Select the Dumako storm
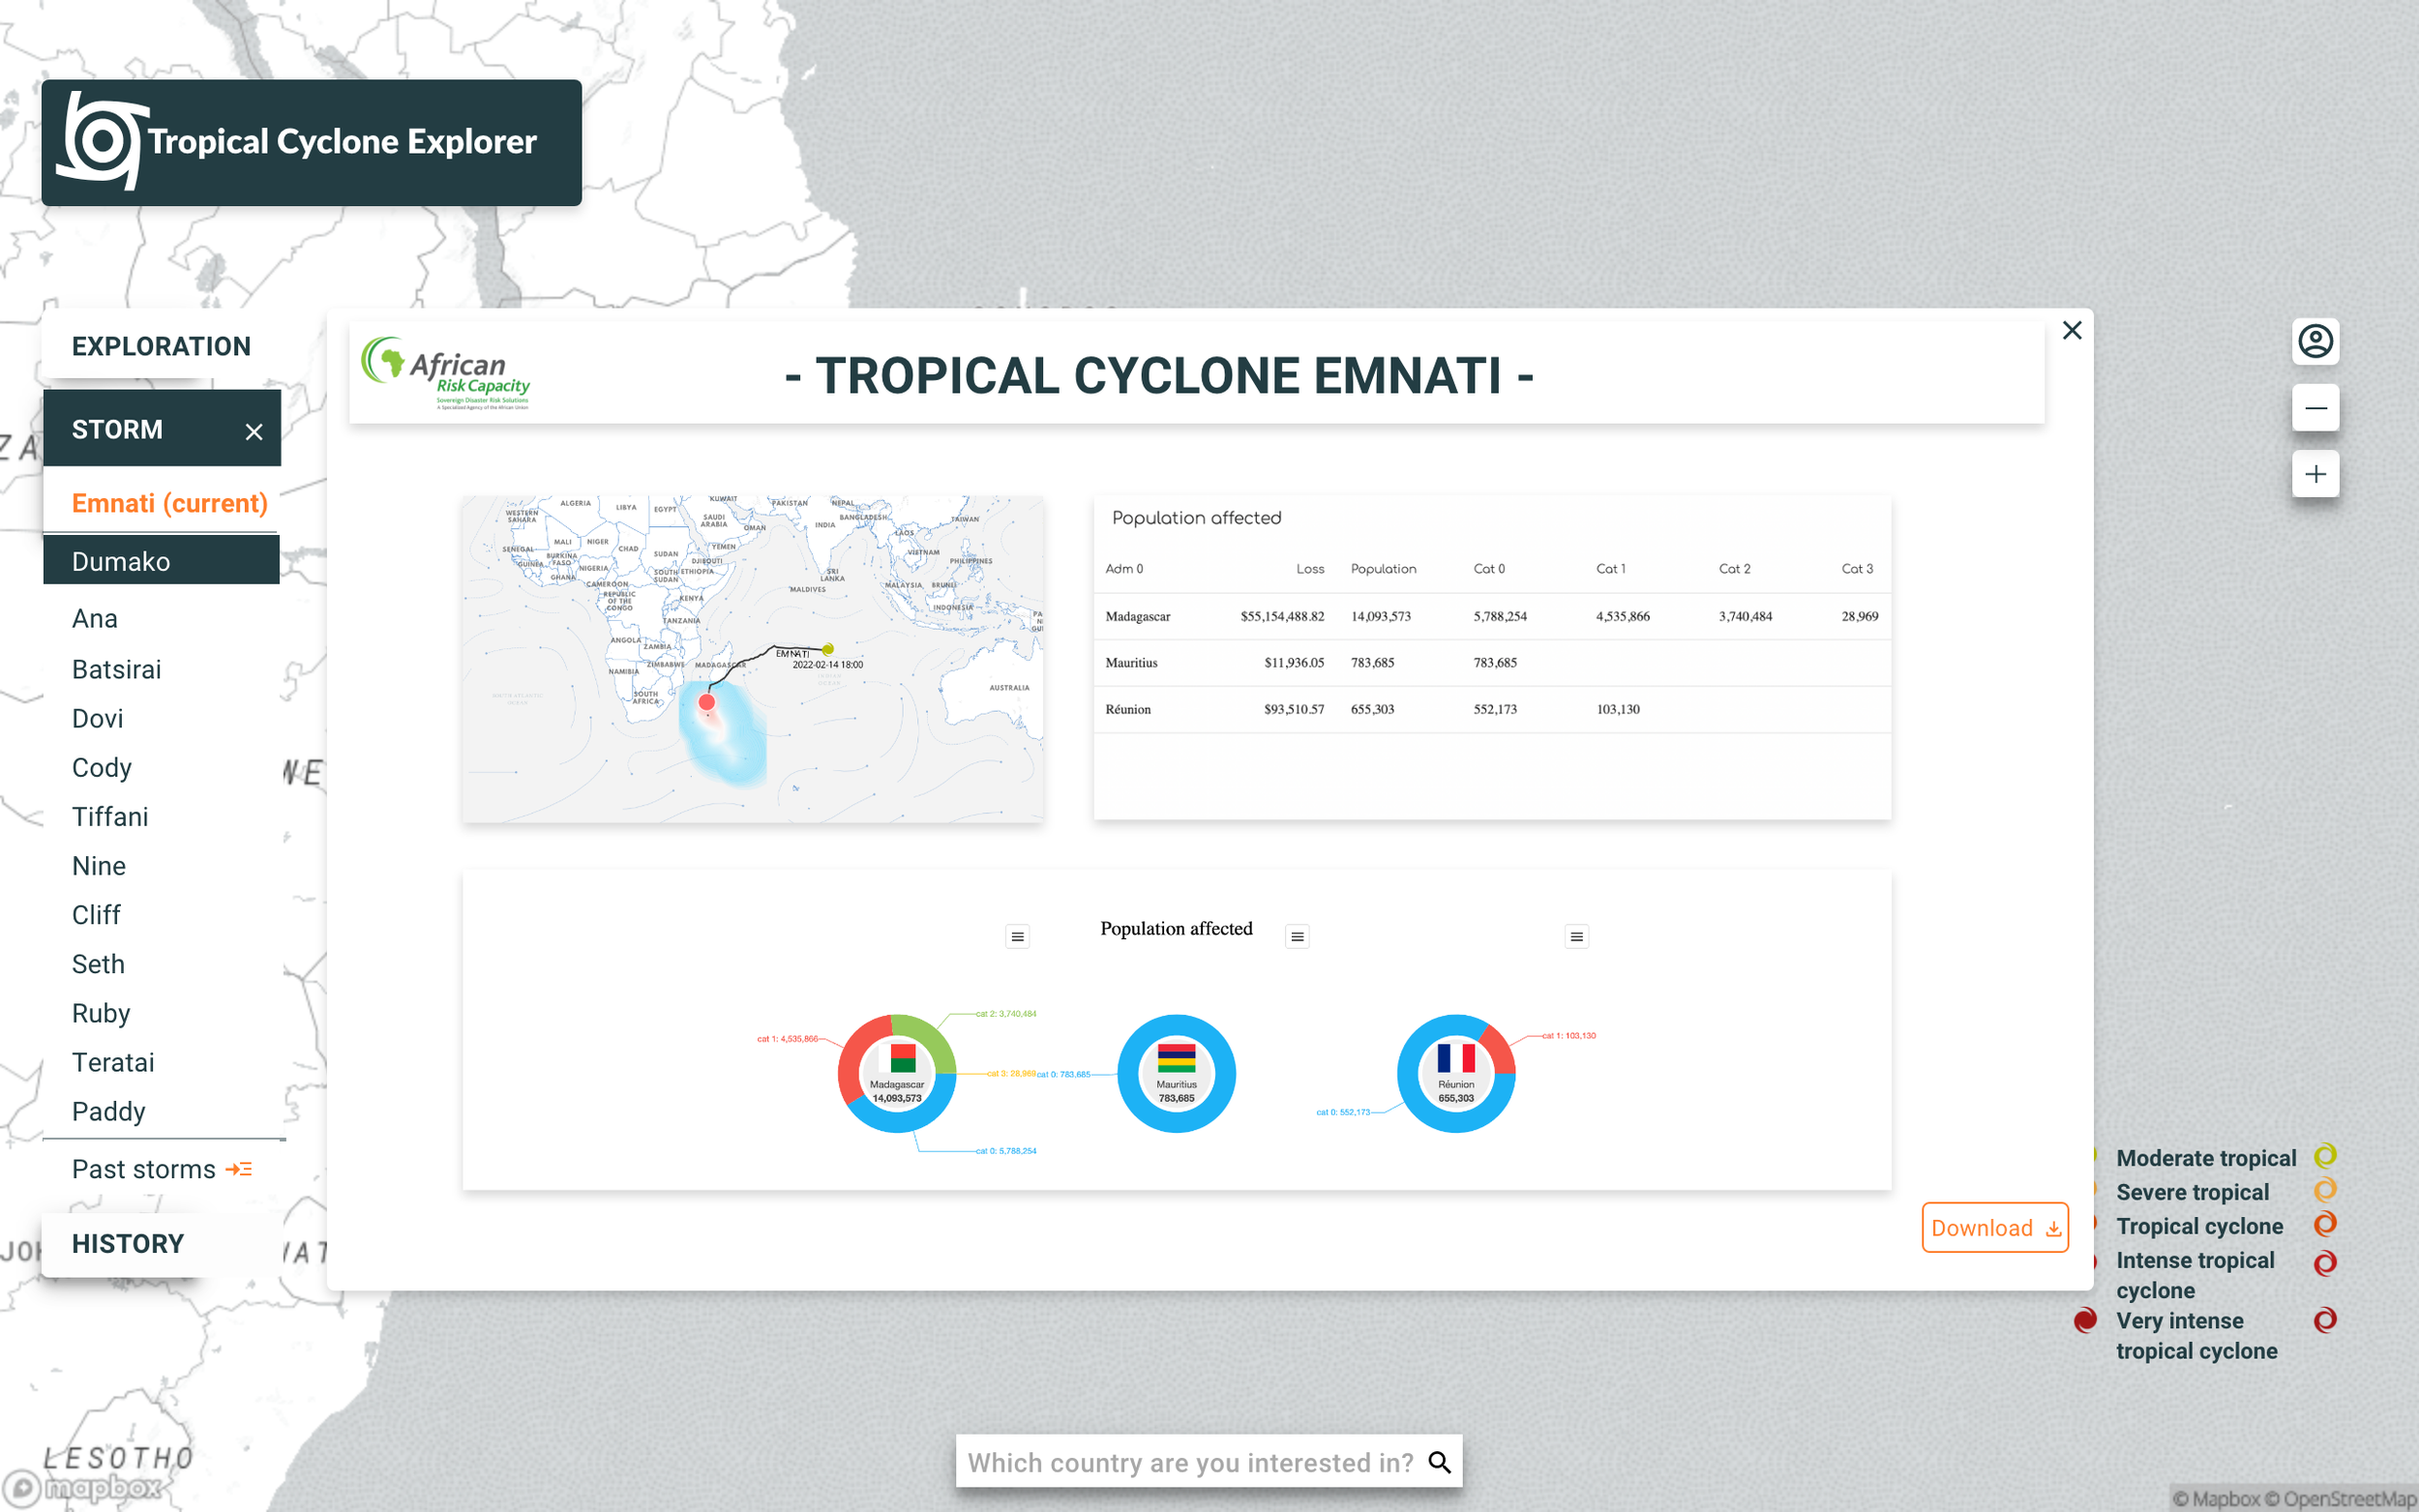 tap(162, 560)
